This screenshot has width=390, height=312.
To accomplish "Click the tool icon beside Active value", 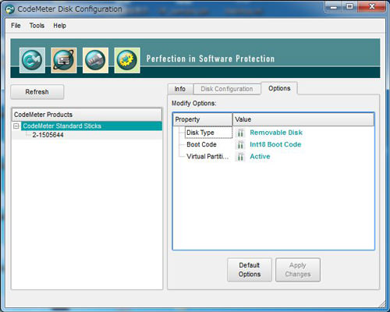I will [240, 157].
